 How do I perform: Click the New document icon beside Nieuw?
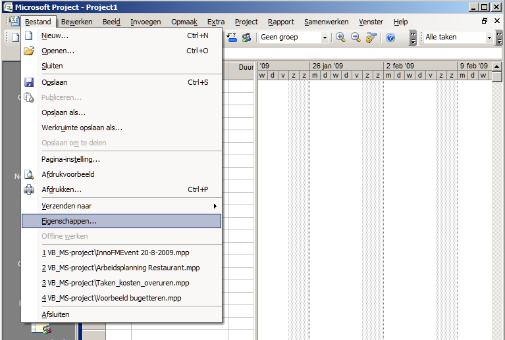(x=29, y=36)
